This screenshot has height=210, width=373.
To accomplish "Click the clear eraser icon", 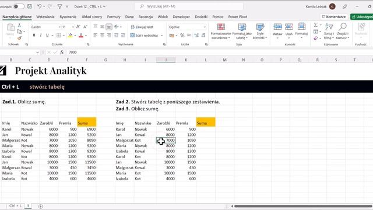I will point(316,38).
